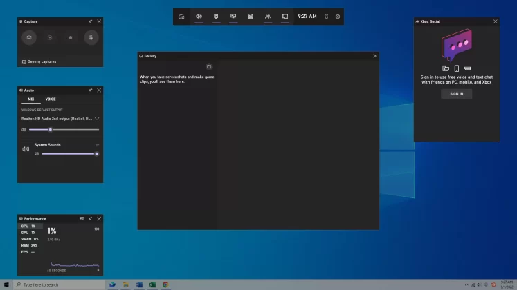
Task: Open Chrome from the taskbar
Action: (x=165, y=284)
